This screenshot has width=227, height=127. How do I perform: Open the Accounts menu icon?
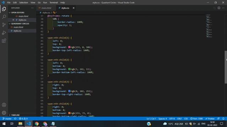4,105
